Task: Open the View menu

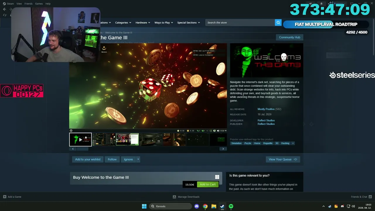Action: pos(19,4)
